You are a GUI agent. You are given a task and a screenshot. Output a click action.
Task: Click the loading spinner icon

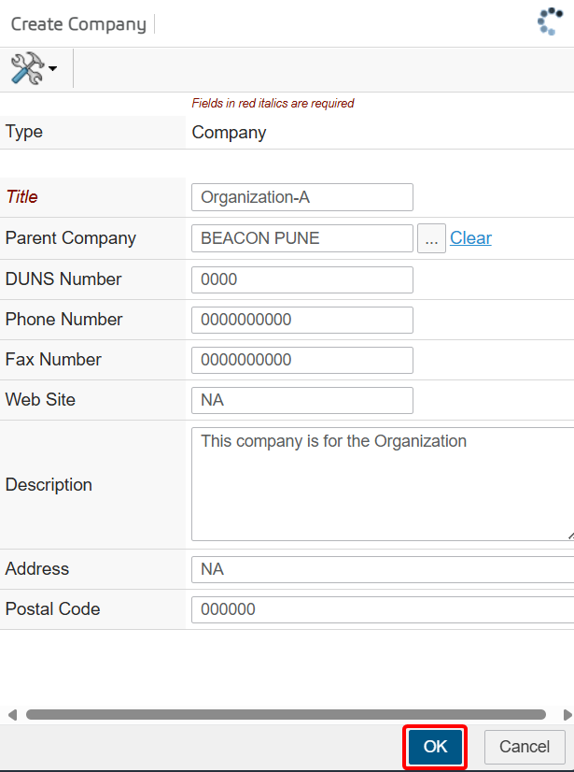click(551, 22)
